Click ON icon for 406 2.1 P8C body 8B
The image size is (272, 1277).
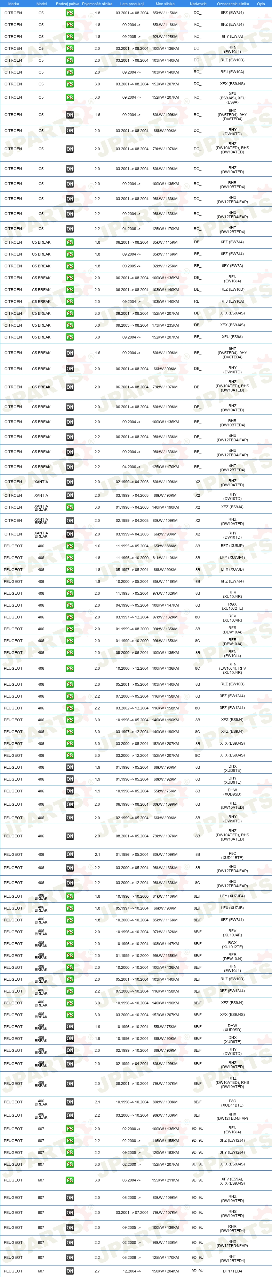(70, 854)
